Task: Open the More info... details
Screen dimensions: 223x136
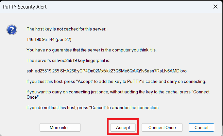Action: pyautogui.click(x=60, y=127)
